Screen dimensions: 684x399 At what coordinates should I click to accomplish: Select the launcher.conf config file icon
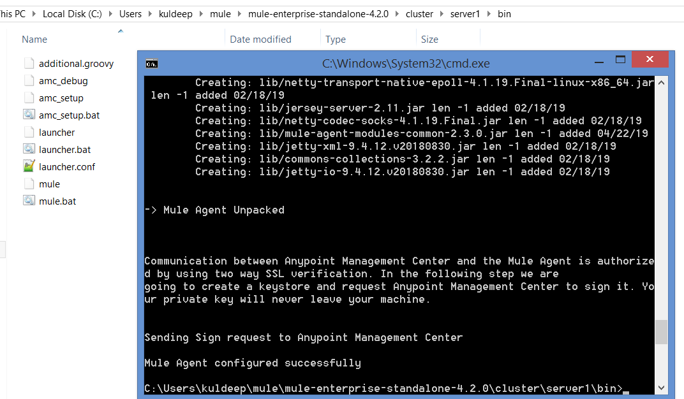click(x=29, y=167)
